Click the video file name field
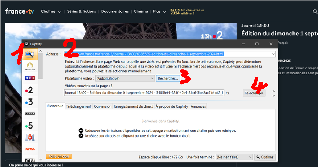This screenshot has height=167, width=318. click(144, 93)
